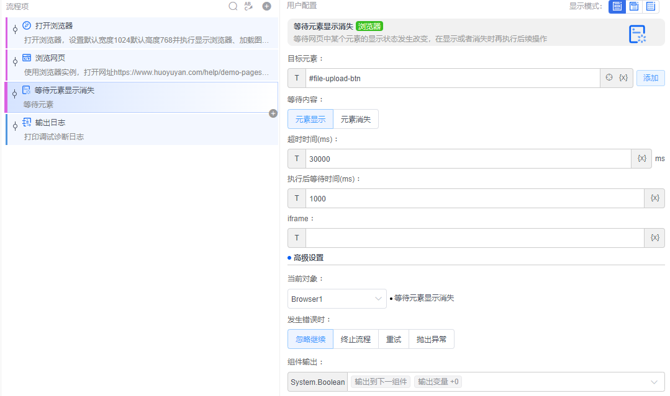The image size is (670, 396).
Task: Click the 添加 button beside target element
Action: (651, 77)
